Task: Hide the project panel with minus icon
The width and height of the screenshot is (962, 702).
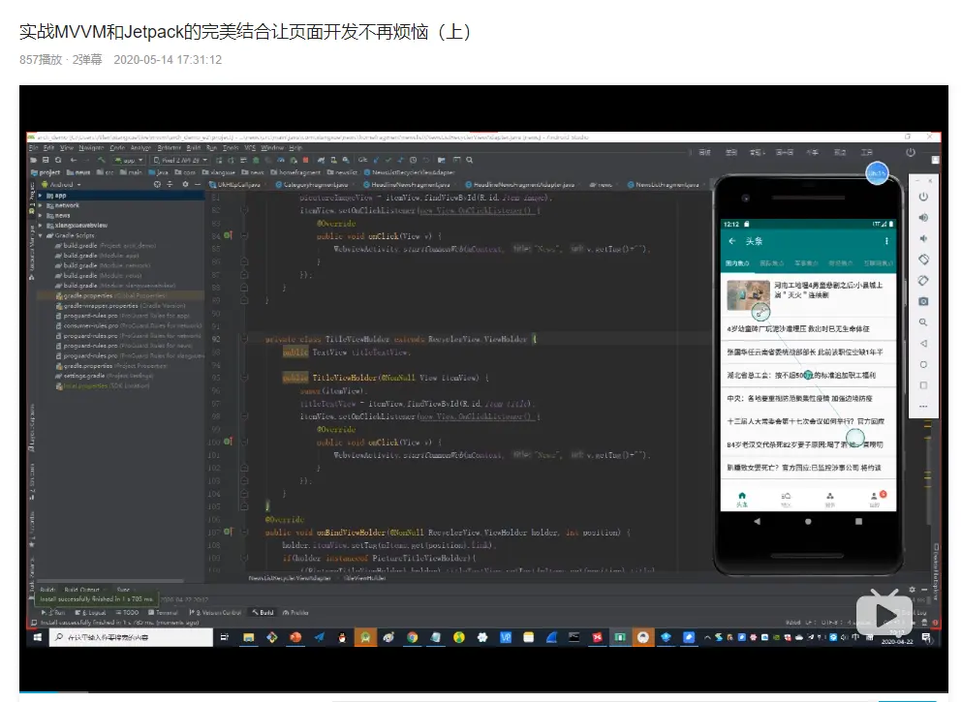Action: 198,185
